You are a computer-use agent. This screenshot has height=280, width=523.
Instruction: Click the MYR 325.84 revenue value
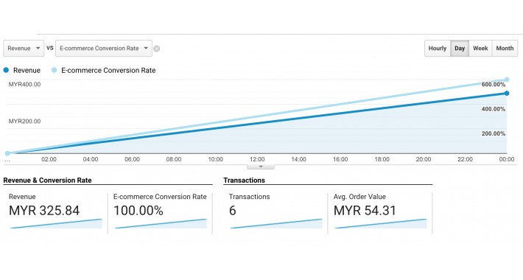click(44, 211)
